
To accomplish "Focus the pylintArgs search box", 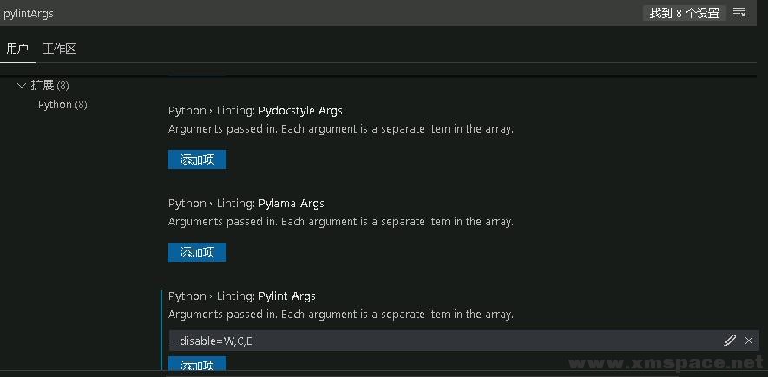I will [x=318, y=13].
